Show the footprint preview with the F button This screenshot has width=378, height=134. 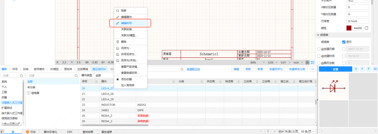tap(362, 69)
